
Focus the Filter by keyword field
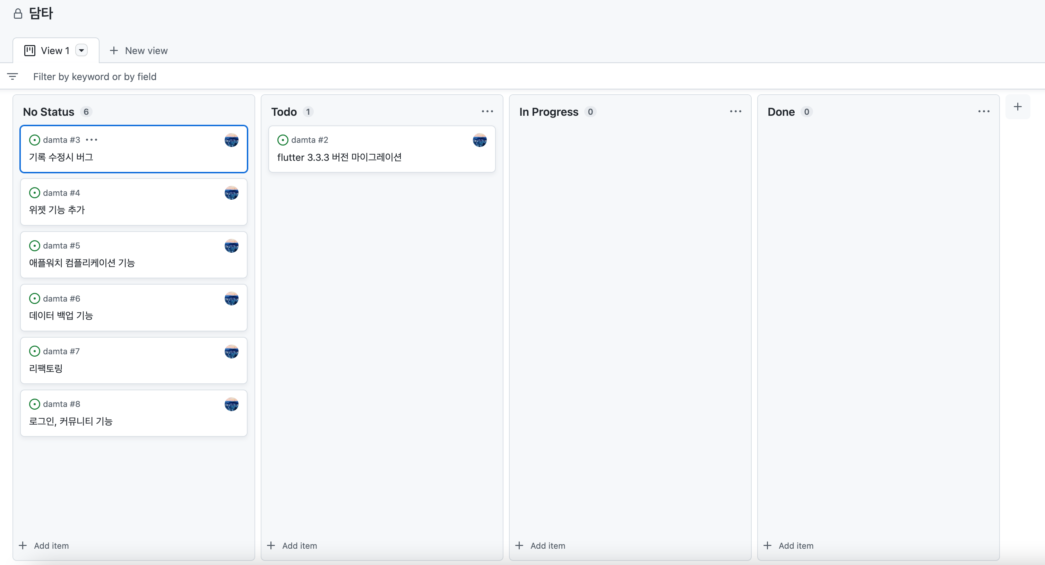pos(95,77)
